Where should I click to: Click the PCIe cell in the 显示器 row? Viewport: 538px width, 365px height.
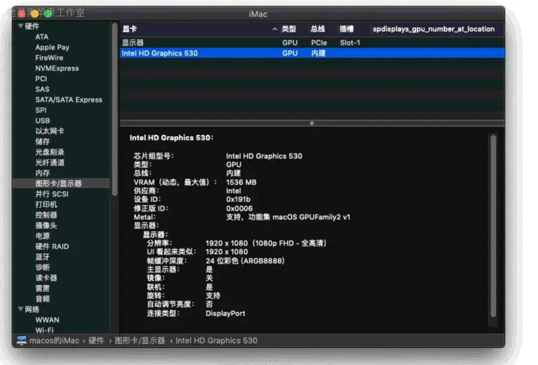click(x=319, y=43)
